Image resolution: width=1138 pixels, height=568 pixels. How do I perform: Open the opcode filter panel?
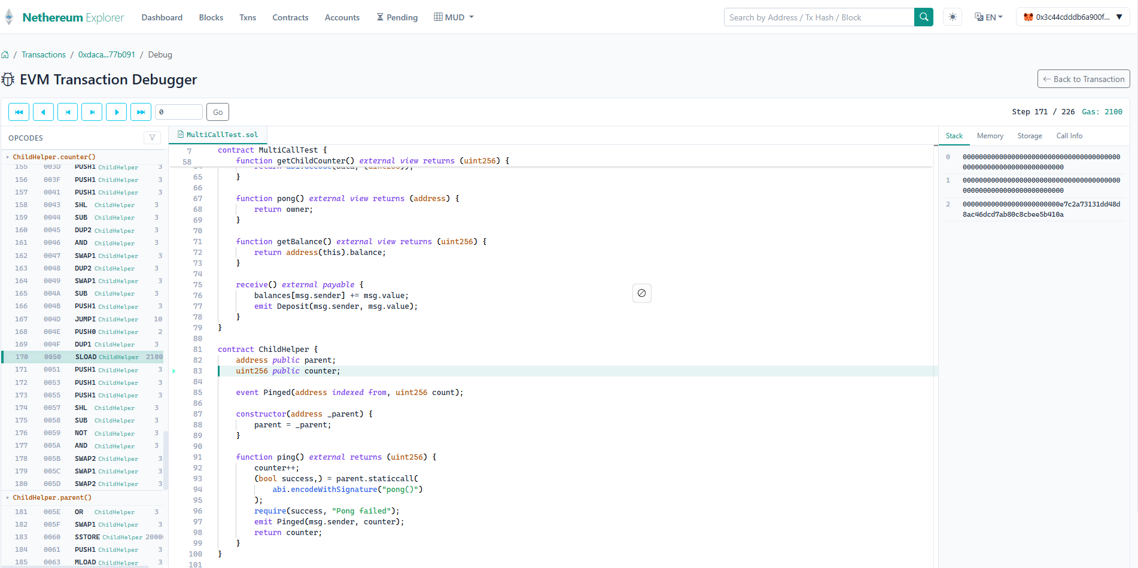(x=152, y=138)
